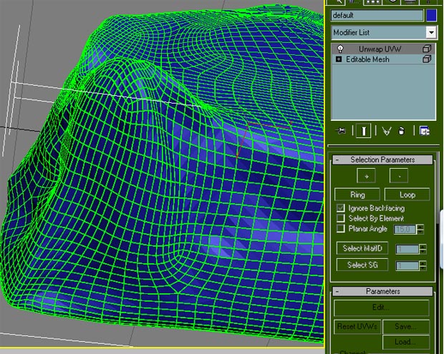
Task: Click the Select MatID button
Action: (362, 248)
